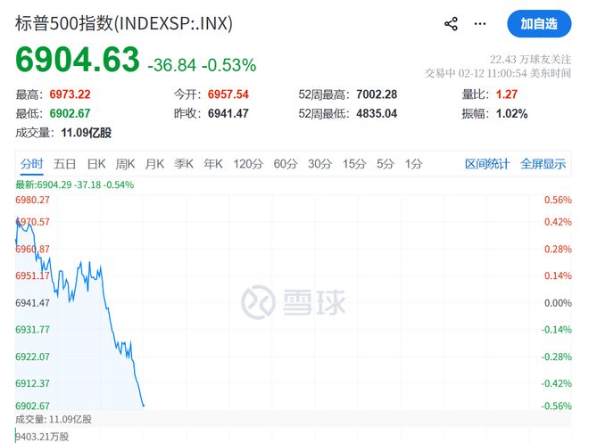The height and width of the screenshot is (443, 589).
Task: Show the 周K chart
Action: tap(125, 164)
